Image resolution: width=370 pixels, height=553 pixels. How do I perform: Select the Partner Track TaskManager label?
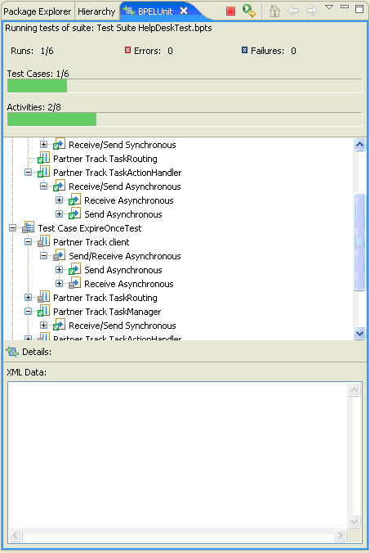pos(107,312)
